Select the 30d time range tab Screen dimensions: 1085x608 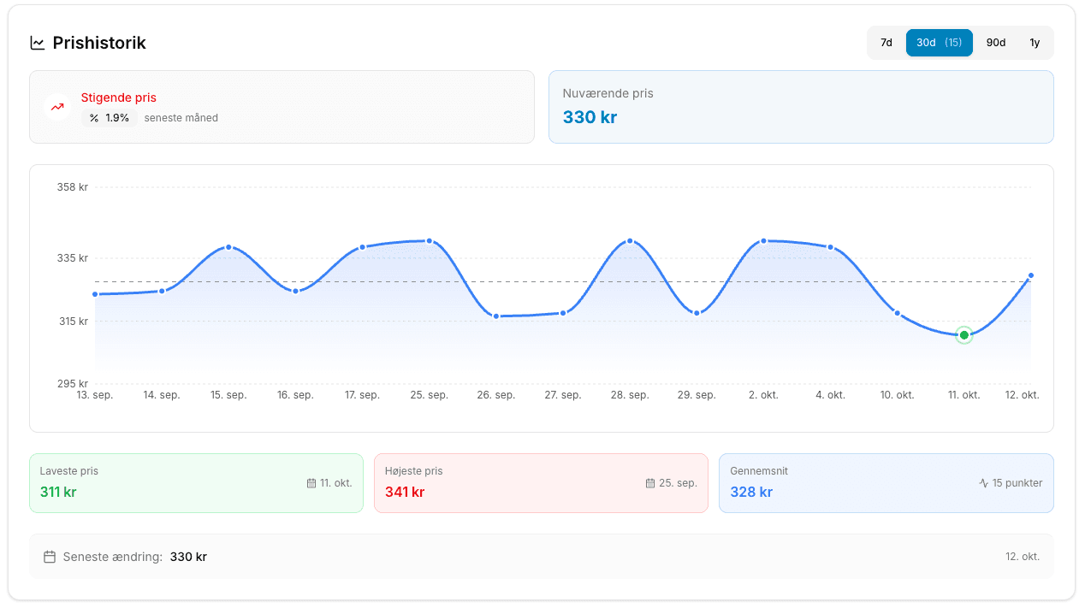[939, 43]
